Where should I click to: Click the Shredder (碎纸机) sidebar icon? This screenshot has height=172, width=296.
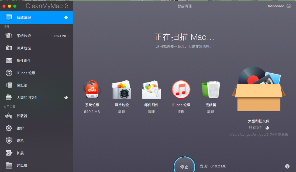click(x=9, y=165)
